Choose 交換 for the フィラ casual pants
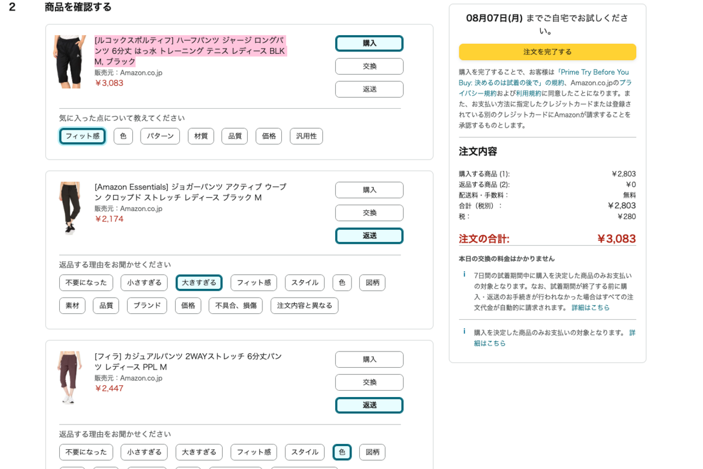The image size is (703, 469). [369, 382]
